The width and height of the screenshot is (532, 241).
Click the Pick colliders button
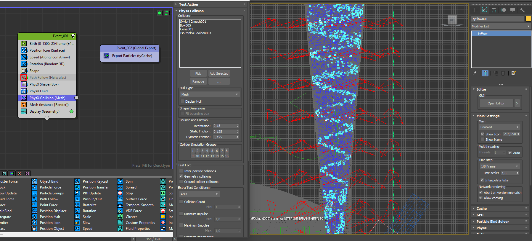click(x=198, y=73)
